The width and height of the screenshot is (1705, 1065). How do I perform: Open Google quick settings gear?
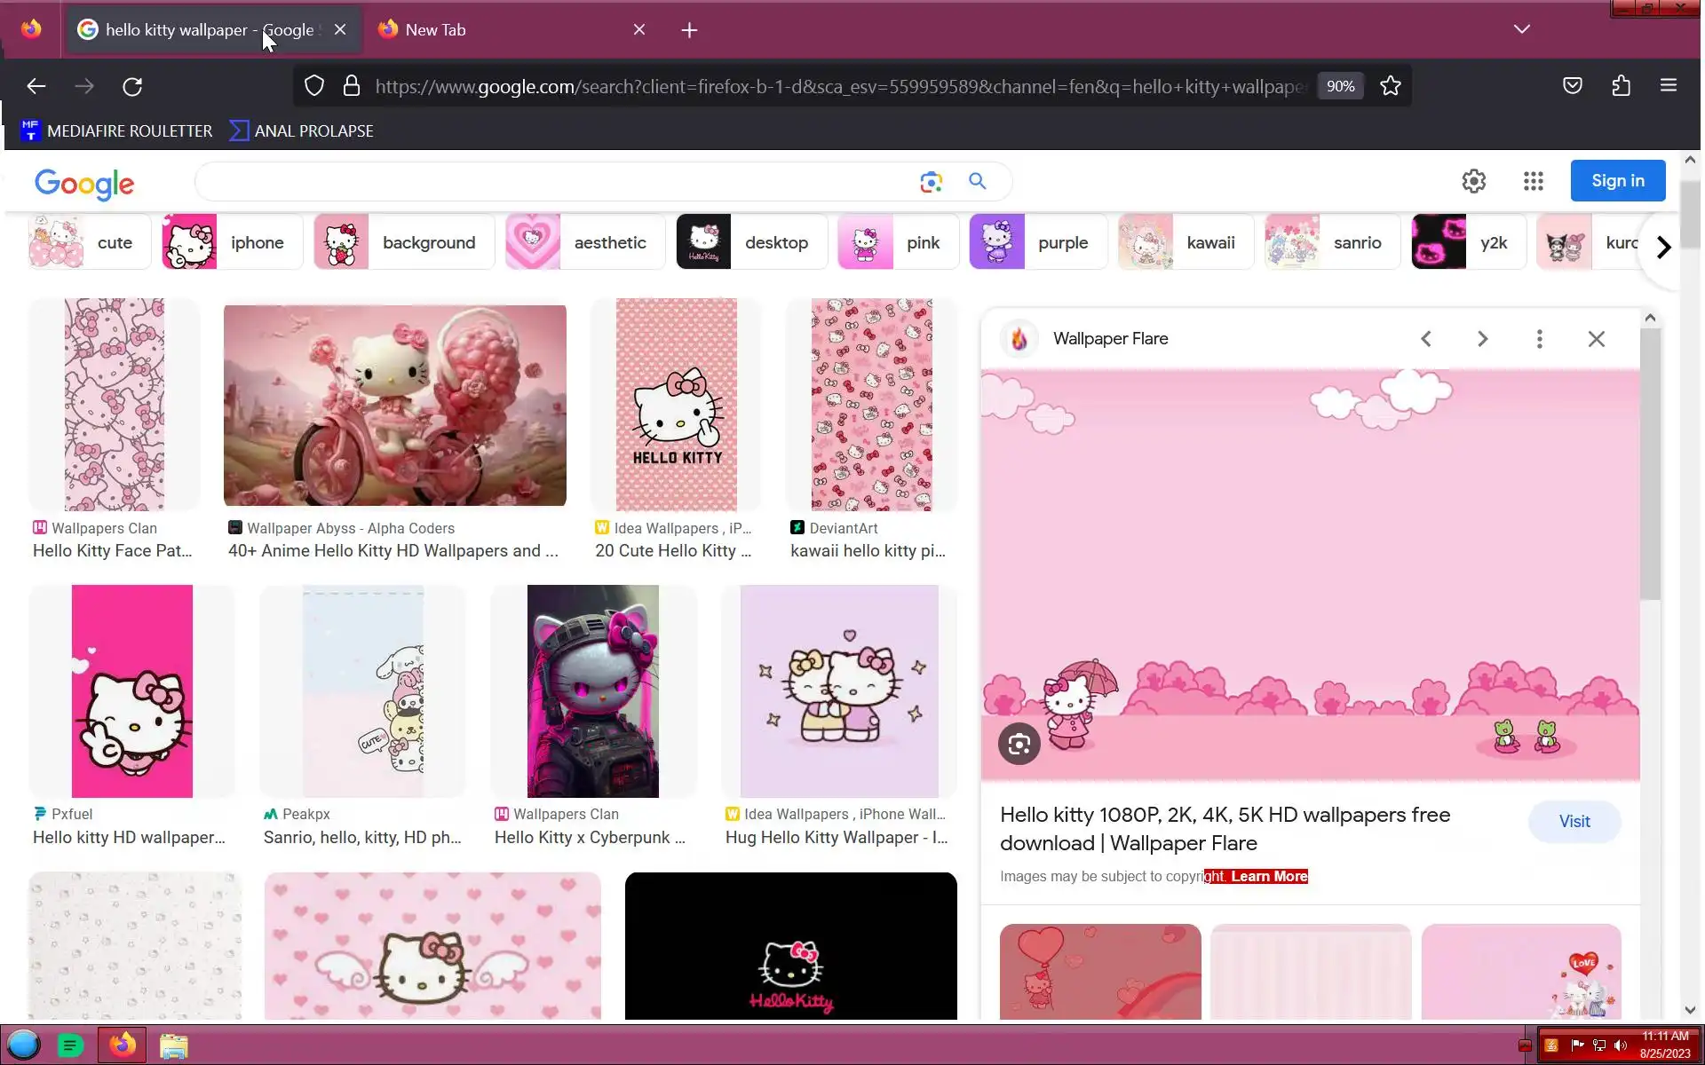(1473, 181)
